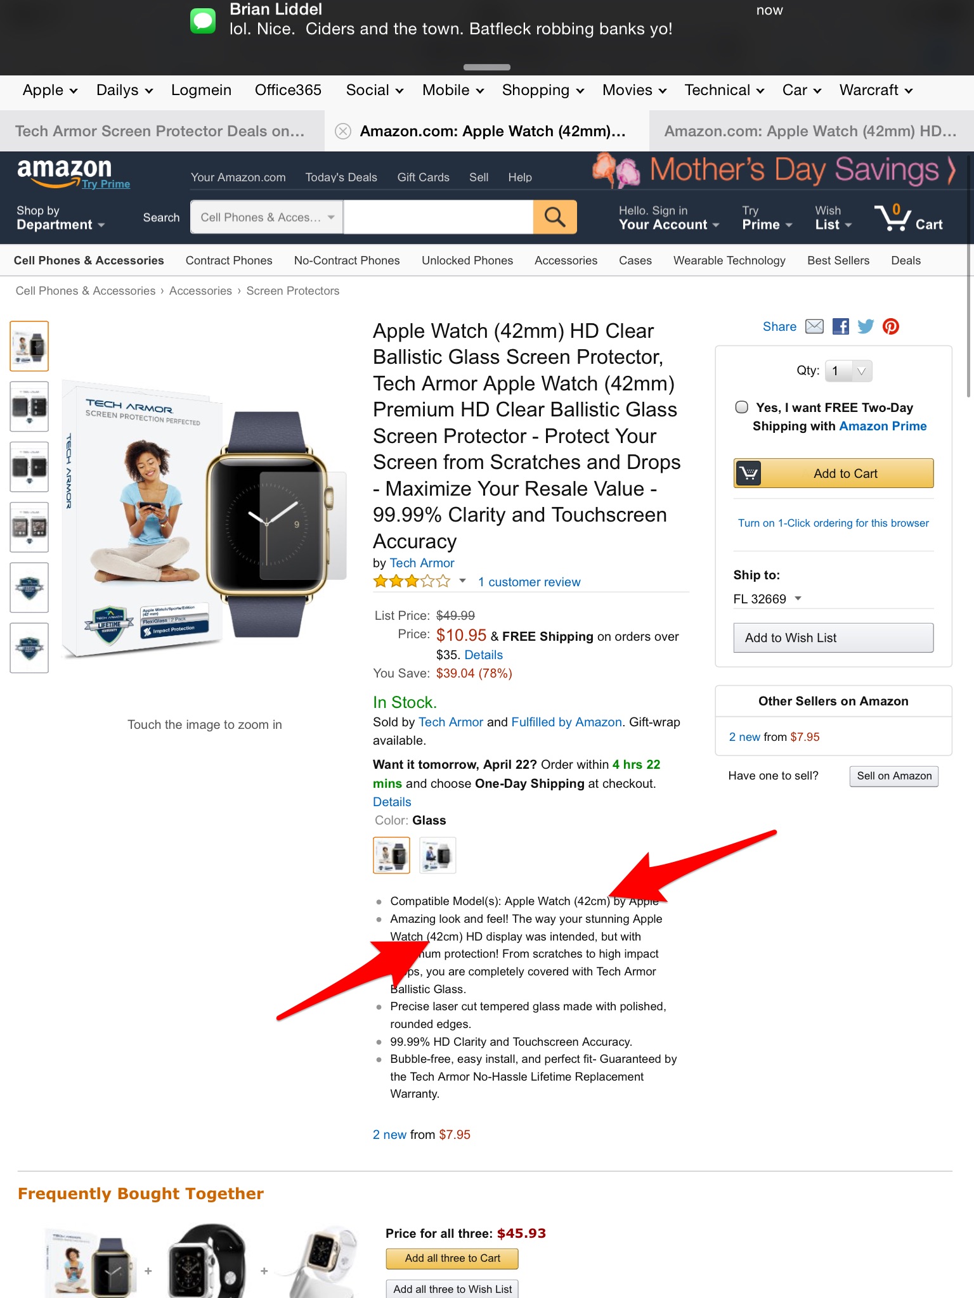The height and width of the screenshot is (1298, 974).
Task: Share product on Facebook
Action: 841,326
